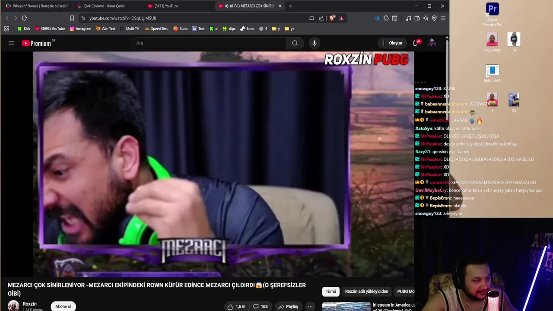Open the desktop file named 8.8
Image resolution: width=553 pixels, height=311 pixels.
click(x=514, y=103)
